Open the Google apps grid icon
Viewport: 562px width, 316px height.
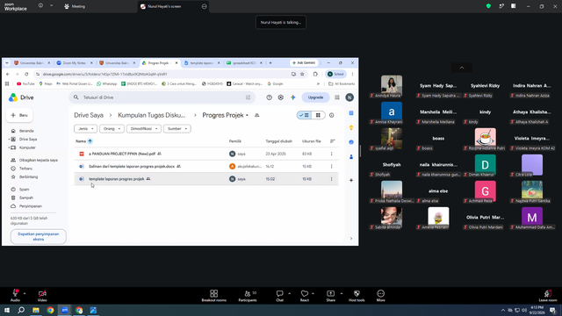click(337, 97)
